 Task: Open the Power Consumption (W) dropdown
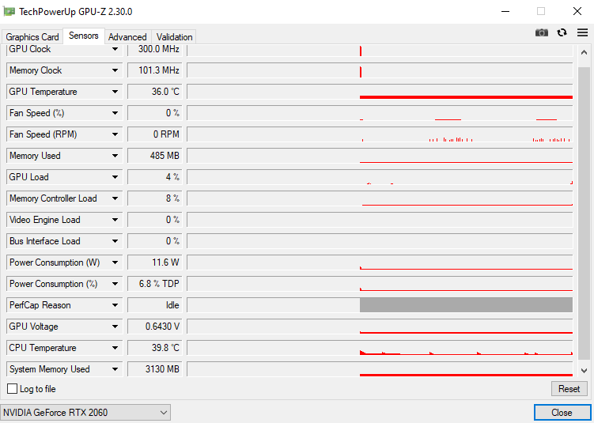pyautogui.click(x=115, y=262)
